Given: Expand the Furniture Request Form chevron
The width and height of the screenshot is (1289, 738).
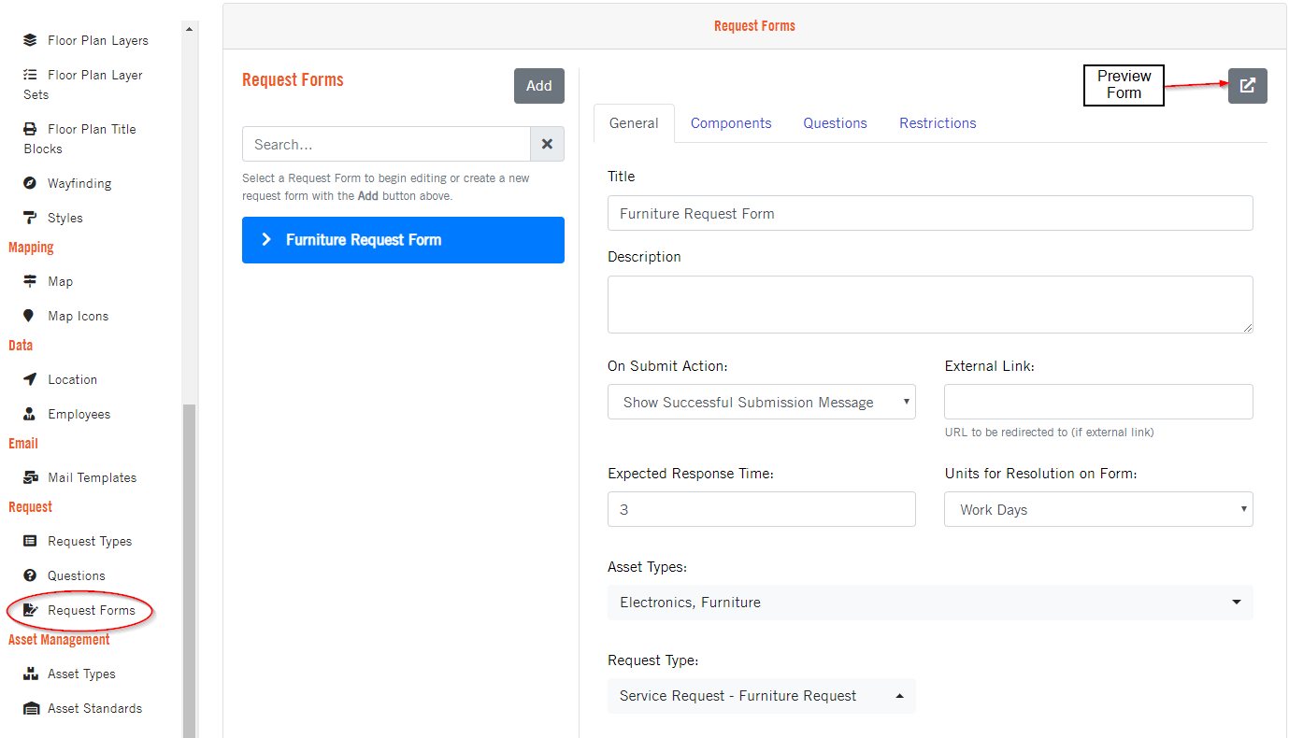Looking at the screenshot, I should [x=266, y=240].
